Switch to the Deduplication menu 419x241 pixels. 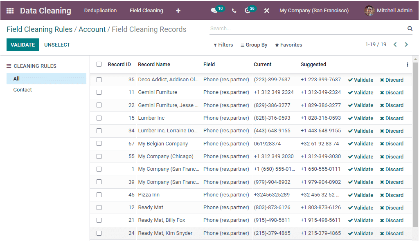100,10
